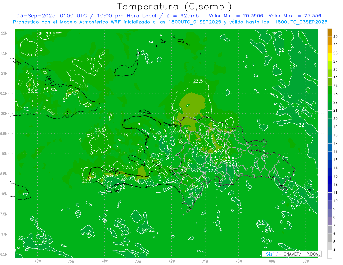The width and height of the screenshot is (343, 265).
Task: Click the "1800UTC_03SEP2025" valid-until text
Action: coord(301,22)
